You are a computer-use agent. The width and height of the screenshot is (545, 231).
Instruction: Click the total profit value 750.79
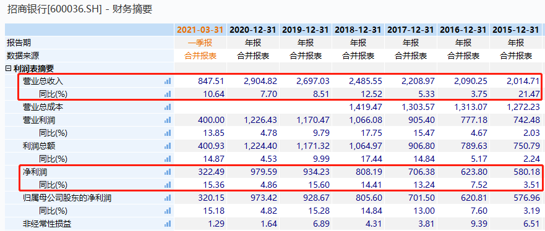[527, 146]
